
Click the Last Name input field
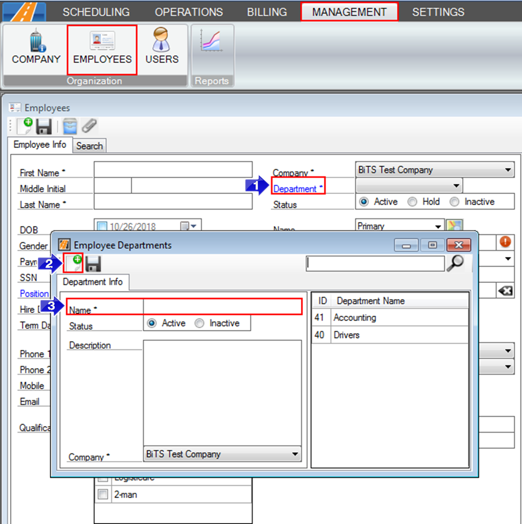173,202
